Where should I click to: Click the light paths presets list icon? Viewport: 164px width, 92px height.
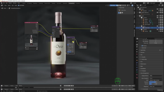160,50
